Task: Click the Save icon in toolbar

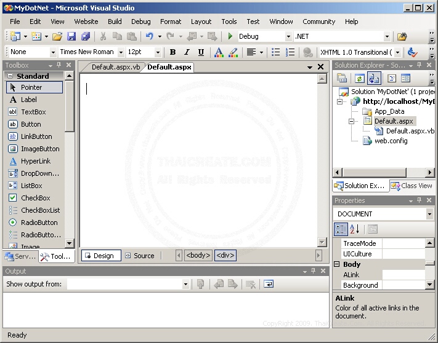Action: click(71, 37)
